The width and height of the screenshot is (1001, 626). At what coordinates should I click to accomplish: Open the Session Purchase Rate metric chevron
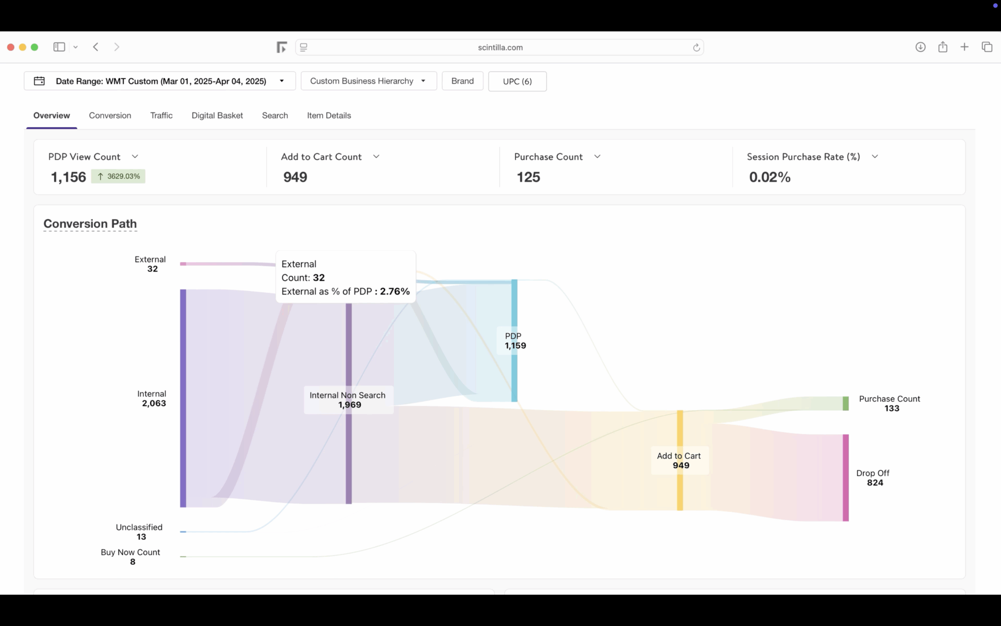(875, 156)
